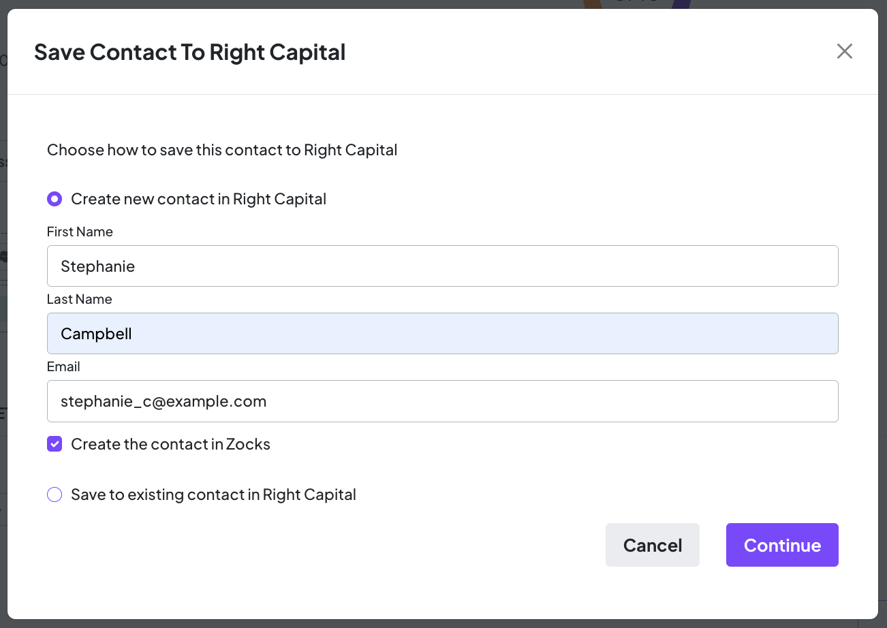Click the First Name field label
This screenshot has width=887, height=628.
coord(80,232)
